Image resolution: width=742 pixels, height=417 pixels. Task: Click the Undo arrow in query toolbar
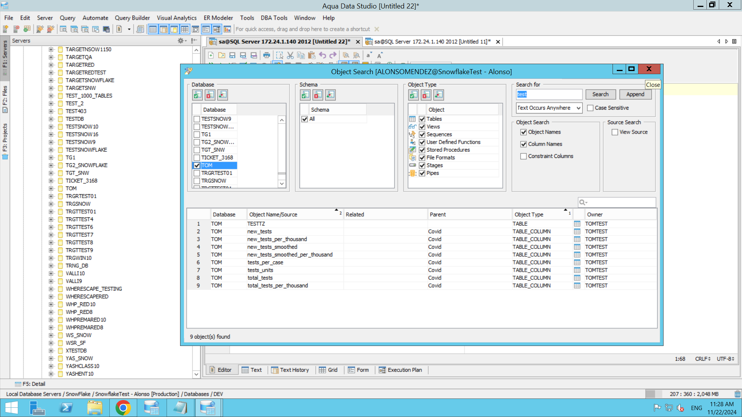coord(322,55)
